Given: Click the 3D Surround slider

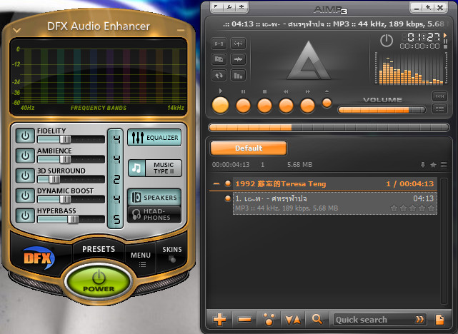Looking at the screenshot, I should coord(71,179).
